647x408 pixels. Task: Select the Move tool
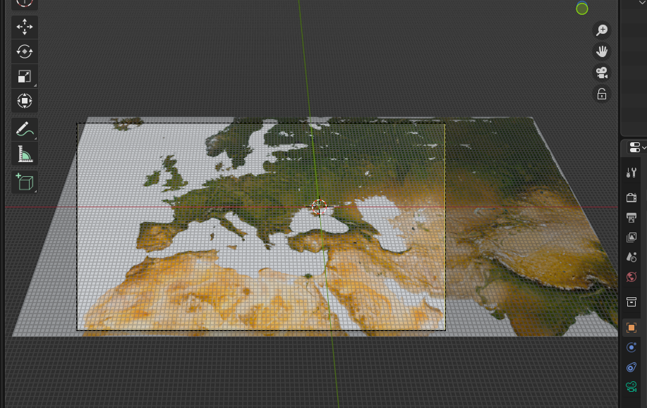[25, 27]
